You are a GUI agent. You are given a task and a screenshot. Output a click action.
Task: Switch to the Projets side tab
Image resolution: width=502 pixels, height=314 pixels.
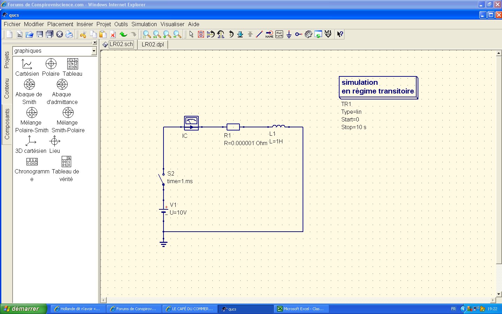point(7,60)
